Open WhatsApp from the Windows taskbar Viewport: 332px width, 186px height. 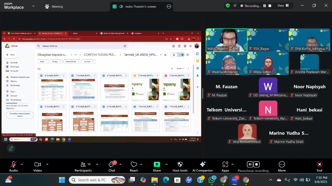212,180
